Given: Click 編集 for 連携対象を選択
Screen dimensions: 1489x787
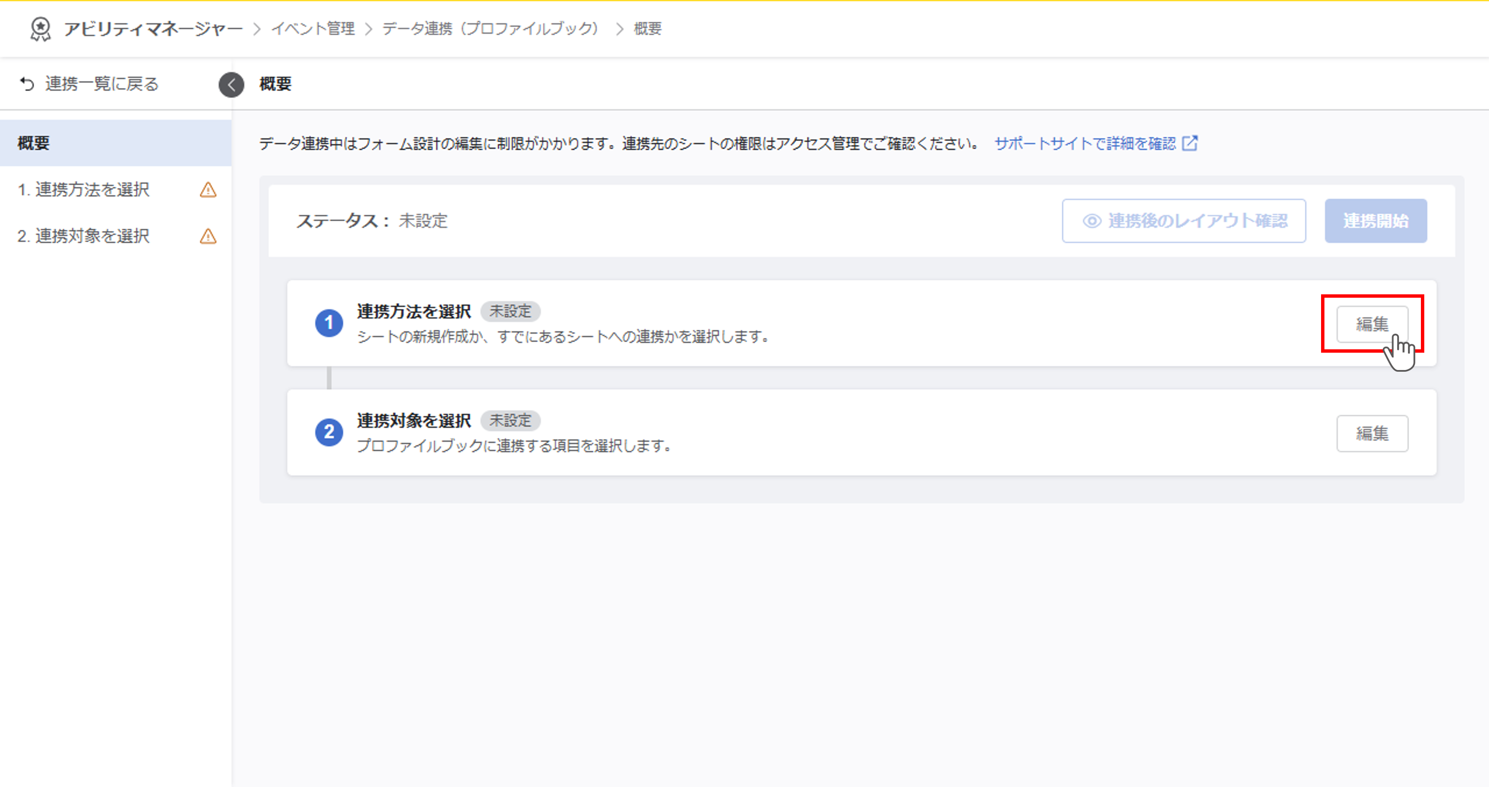Looking at the screenshot, I should pyautogui.click(x=1372, y=433).
